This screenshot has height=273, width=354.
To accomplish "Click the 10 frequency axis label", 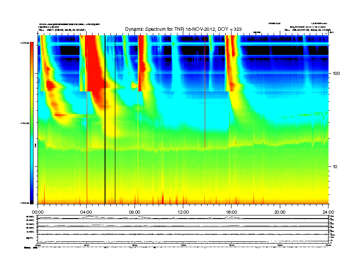I will tap(335, 167).
